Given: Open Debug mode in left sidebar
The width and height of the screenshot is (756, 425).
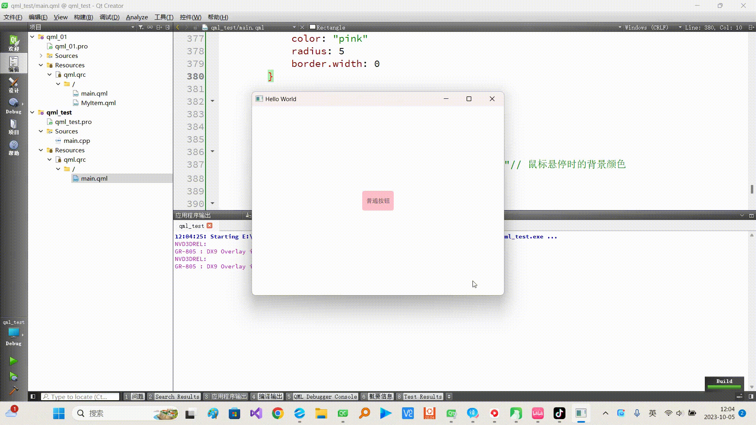Looking at the screenshot, I should point(13,105).
